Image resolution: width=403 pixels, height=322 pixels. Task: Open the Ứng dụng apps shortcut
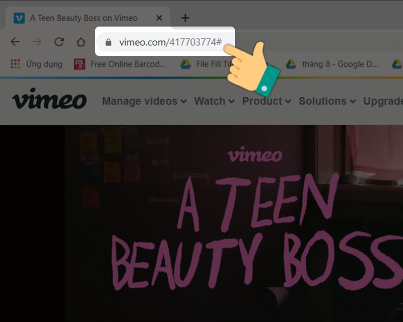pos(36,64)
